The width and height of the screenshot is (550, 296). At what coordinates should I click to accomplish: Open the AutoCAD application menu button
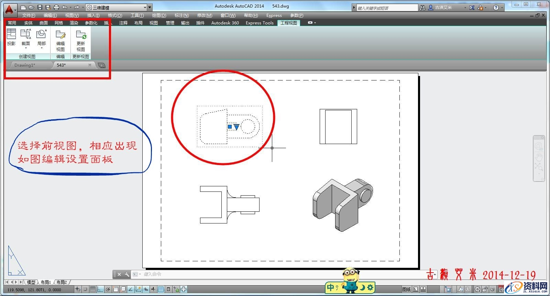pos(10,9)
